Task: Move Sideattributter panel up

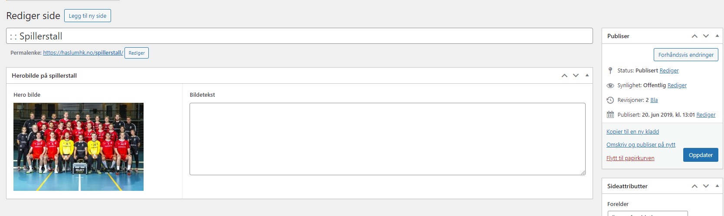Action: point(695,186)
